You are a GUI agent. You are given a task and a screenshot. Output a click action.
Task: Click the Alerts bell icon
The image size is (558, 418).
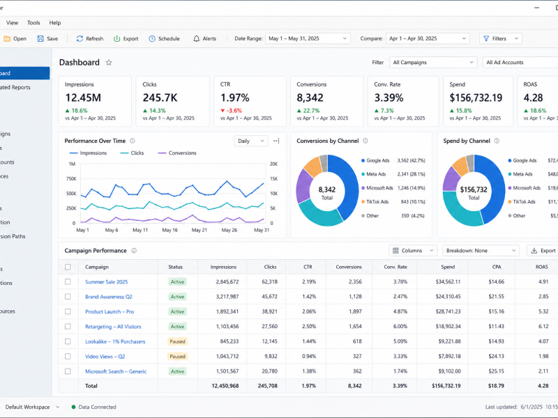tap(197, 39)
